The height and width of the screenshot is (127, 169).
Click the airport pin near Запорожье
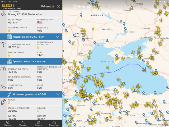(x=125, y=29)
